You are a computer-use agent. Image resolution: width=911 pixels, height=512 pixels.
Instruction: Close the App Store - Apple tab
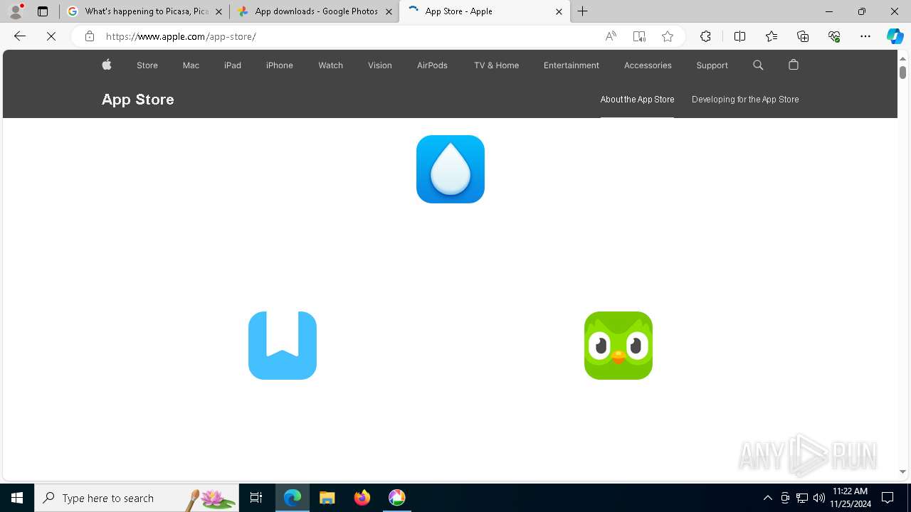coord(559,11)
